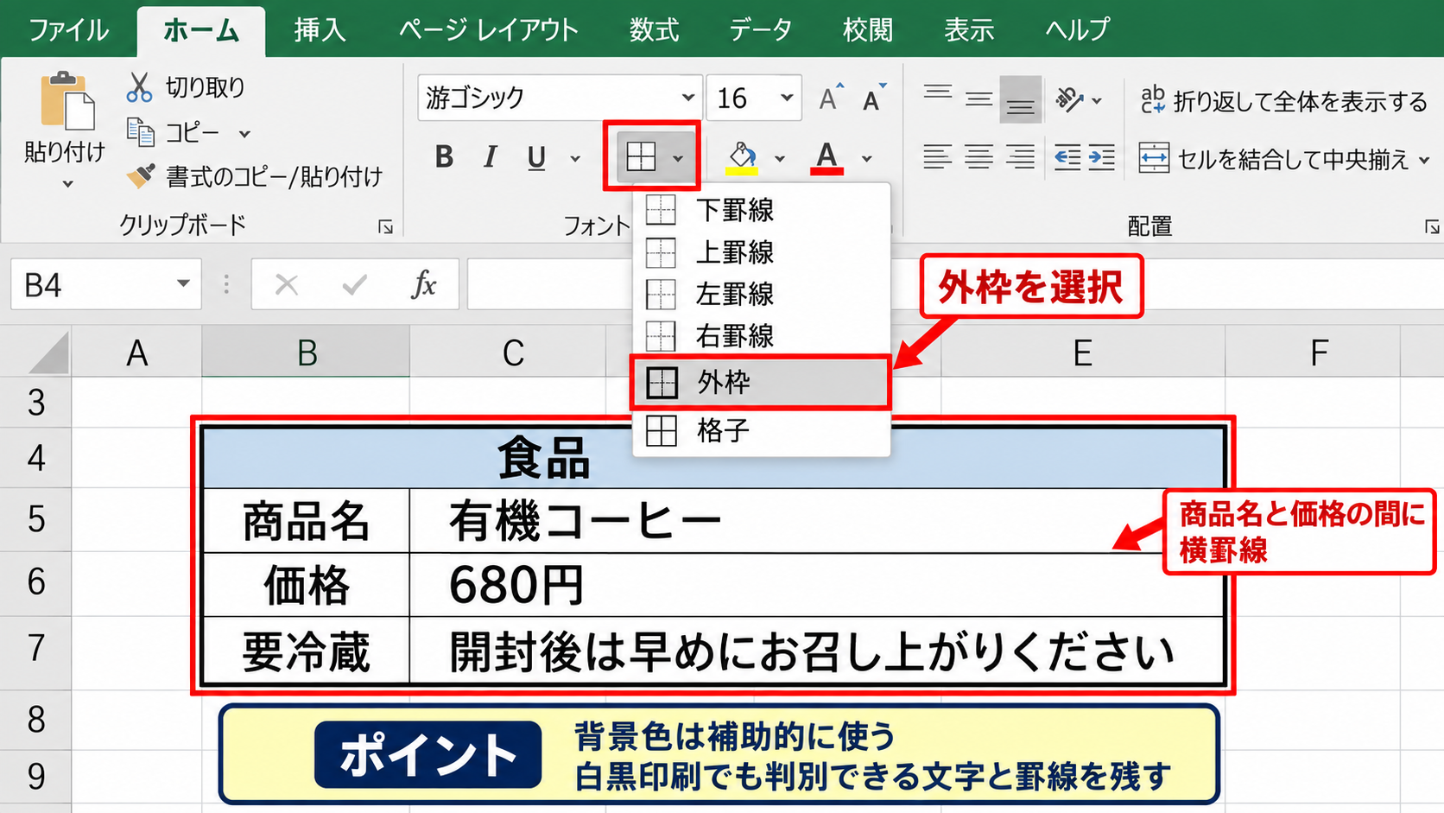Switch to the 校閲 tab
Viewport: 1444px width, 813px height.
[x=868, y=30]
